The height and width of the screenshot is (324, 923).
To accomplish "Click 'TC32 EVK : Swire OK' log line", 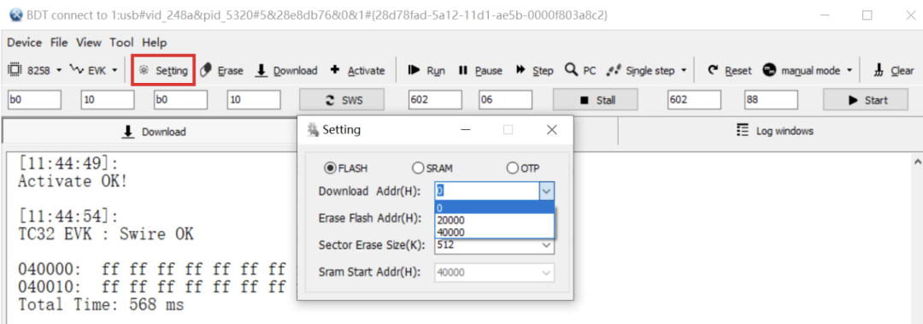I will [106, 234].
